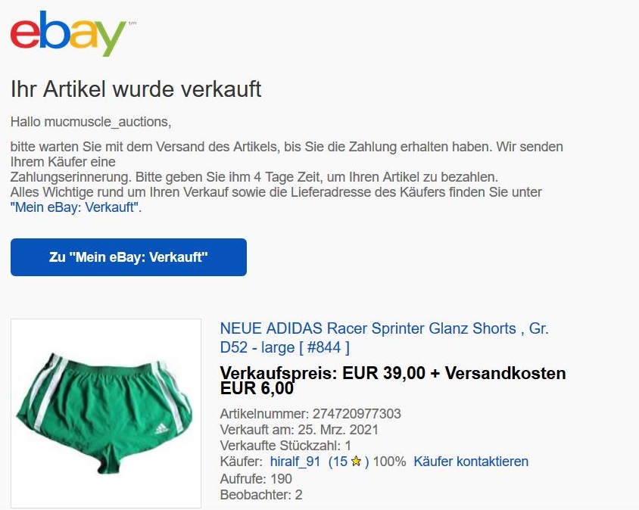
Task: Click the Verkaufte Stückzahl: 1 line
Action: tap(285, 445)
